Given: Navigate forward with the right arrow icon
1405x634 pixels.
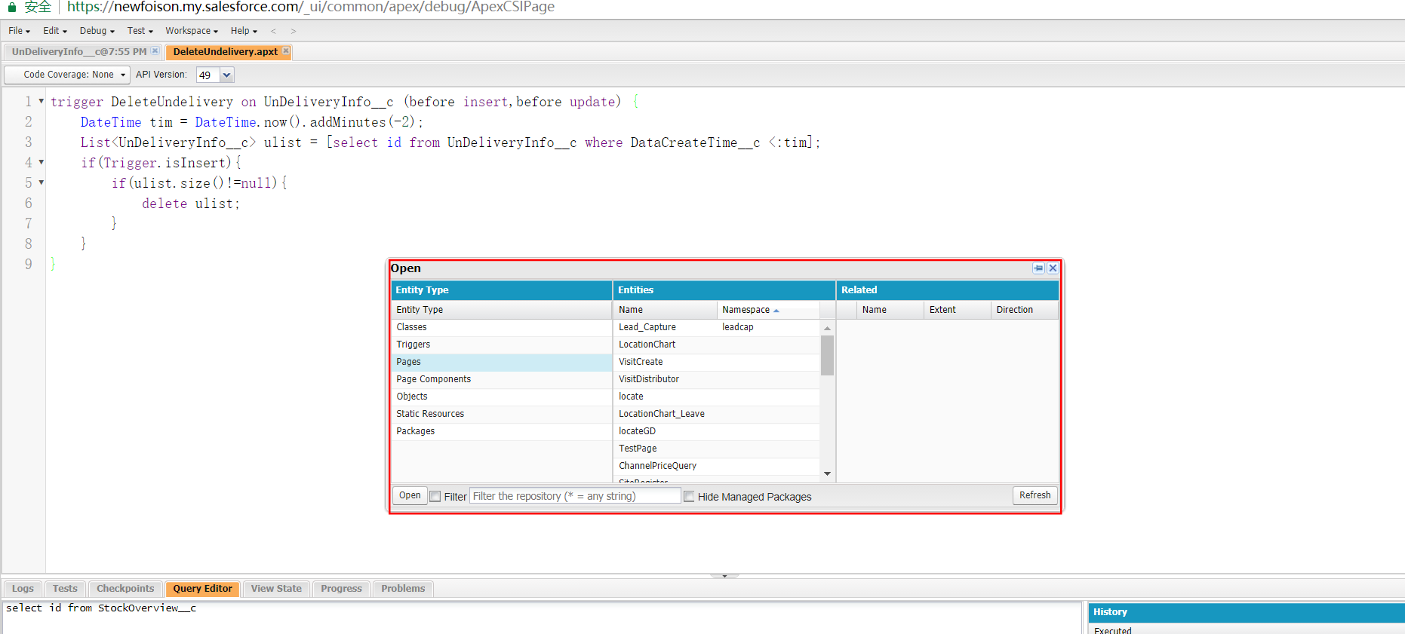Looking at the screenshot, I should 294,31.
